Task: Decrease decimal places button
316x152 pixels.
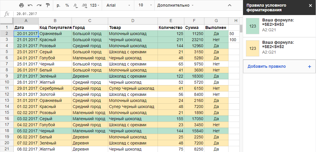Action: (x=76, y=6)
